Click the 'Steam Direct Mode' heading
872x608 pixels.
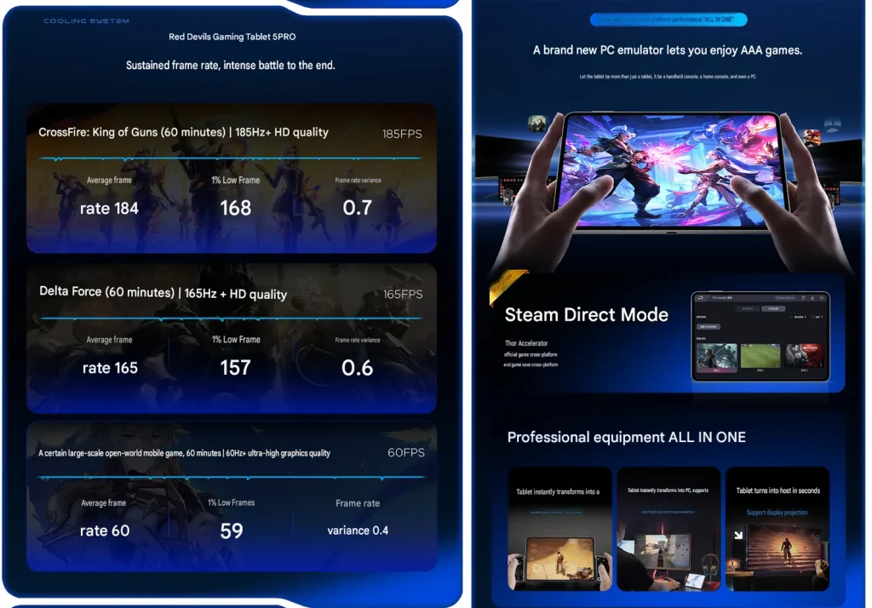tap(586, 315)
